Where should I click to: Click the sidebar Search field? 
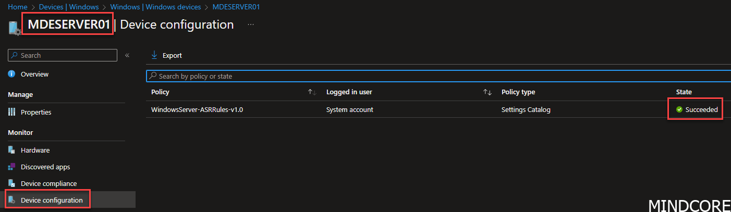(63, 55)
